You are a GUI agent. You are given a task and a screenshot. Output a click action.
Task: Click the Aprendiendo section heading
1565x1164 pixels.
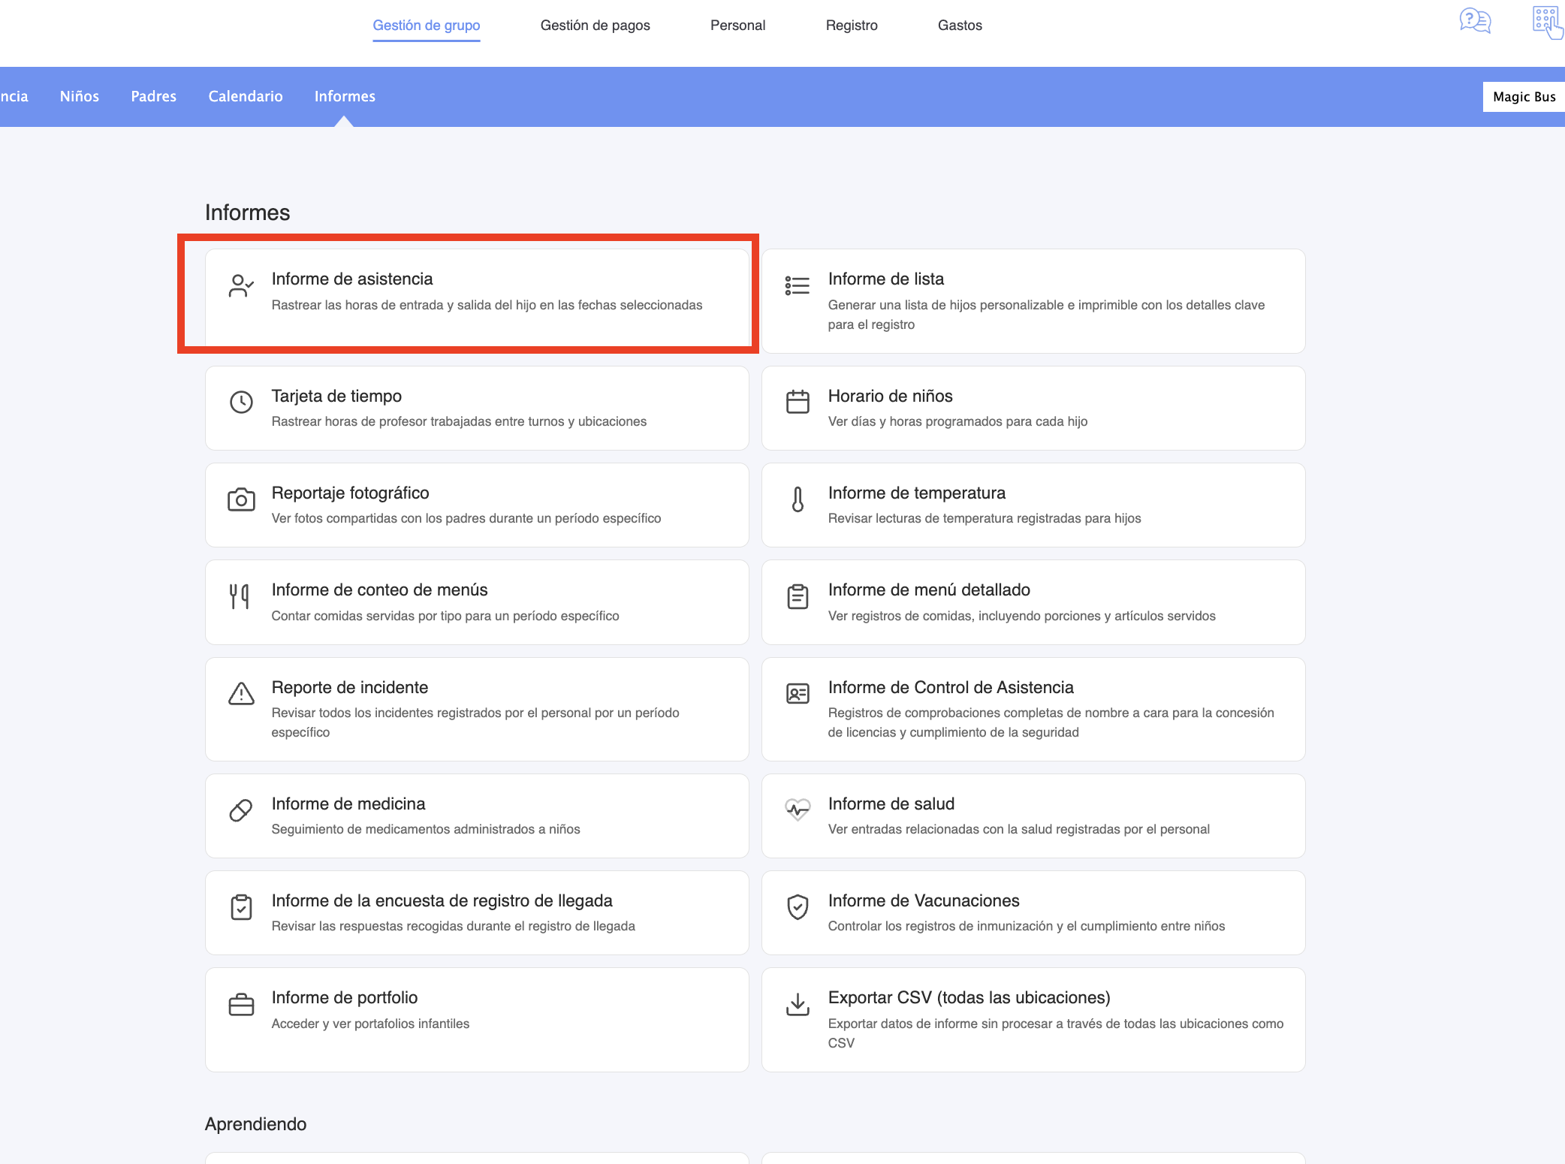pos(255,1124)
